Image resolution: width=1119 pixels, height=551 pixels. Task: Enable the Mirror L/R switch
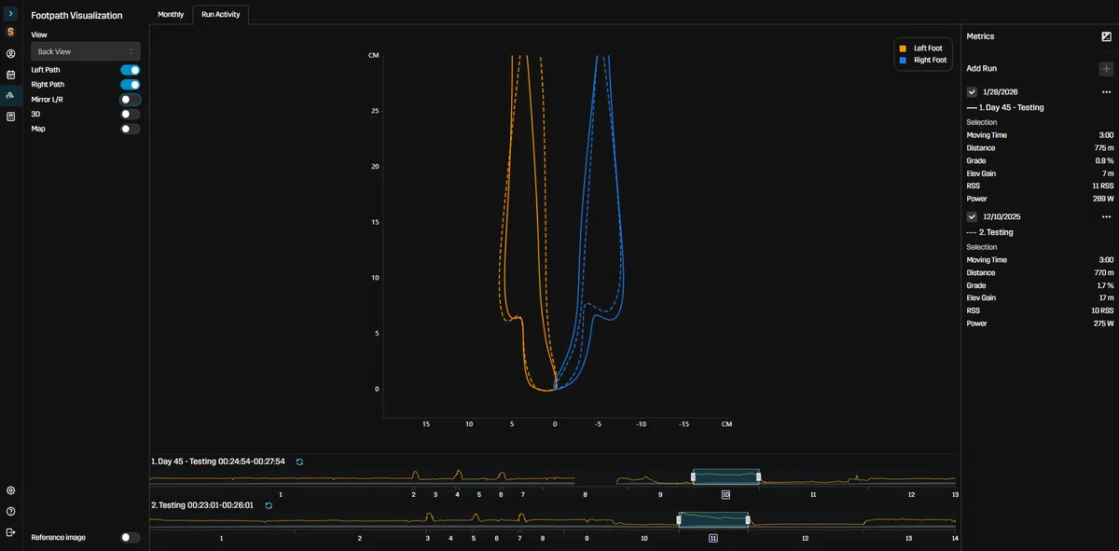click(x=131, y=99)
